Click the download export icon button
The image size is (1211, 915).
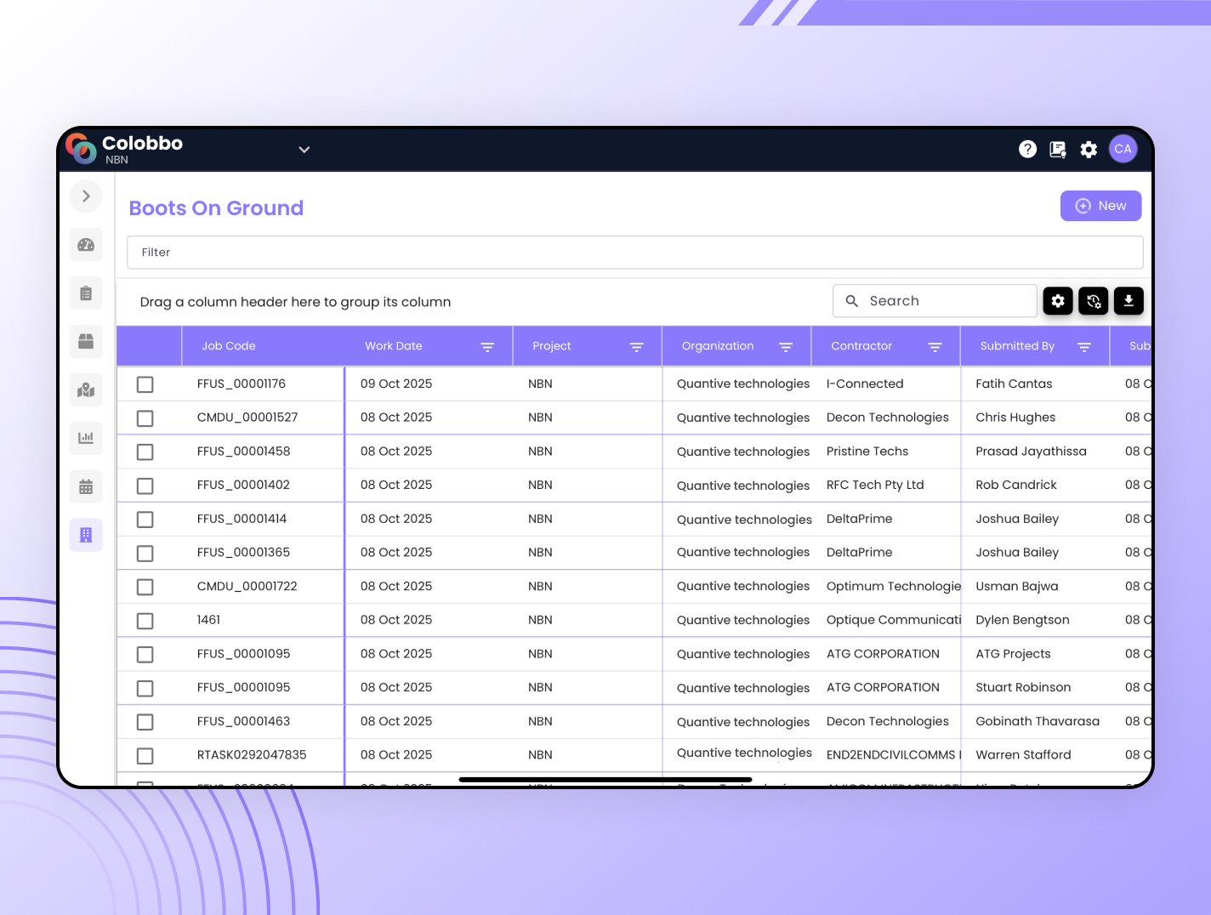pos(1129,301)
